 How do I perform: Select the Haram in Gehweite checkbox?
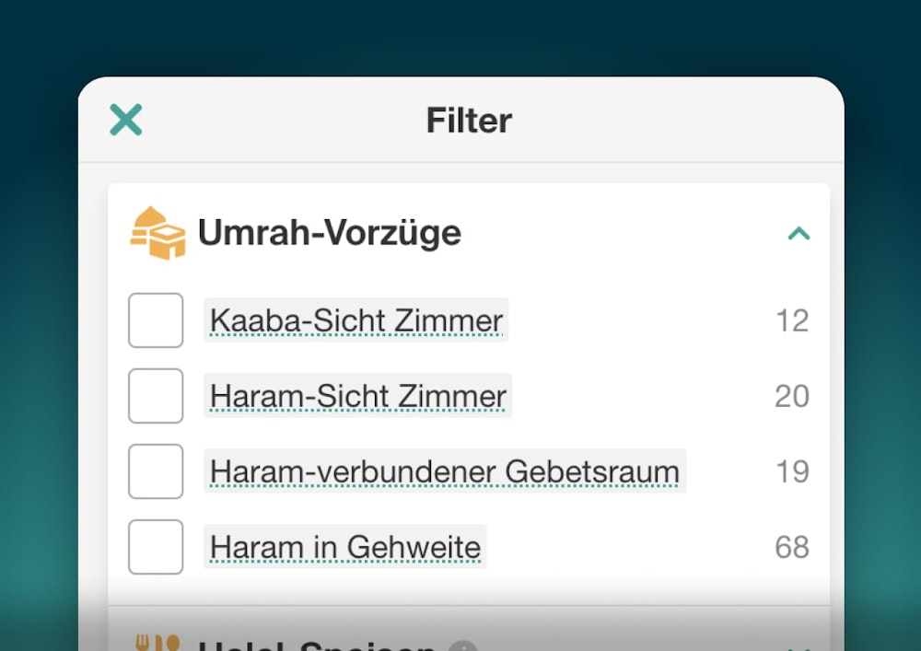[156, 547]
